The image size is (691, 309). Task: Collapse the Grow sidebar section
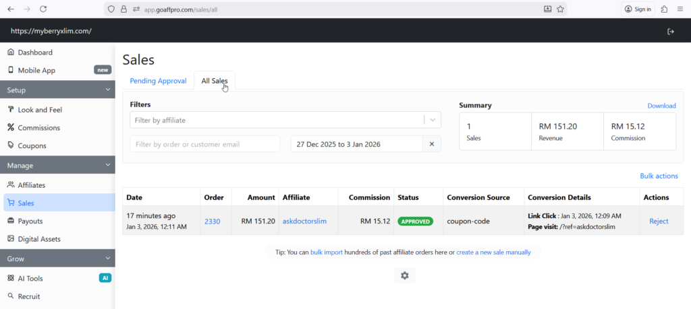(x=107, y=259)
